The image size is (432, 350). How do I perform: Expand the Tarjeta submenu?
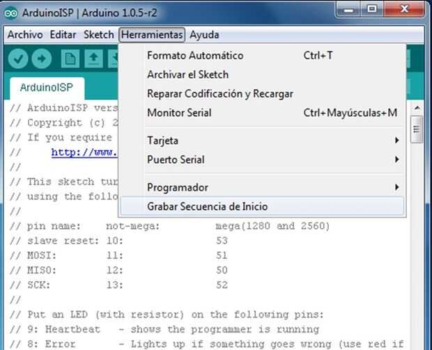tap(262, 141)
